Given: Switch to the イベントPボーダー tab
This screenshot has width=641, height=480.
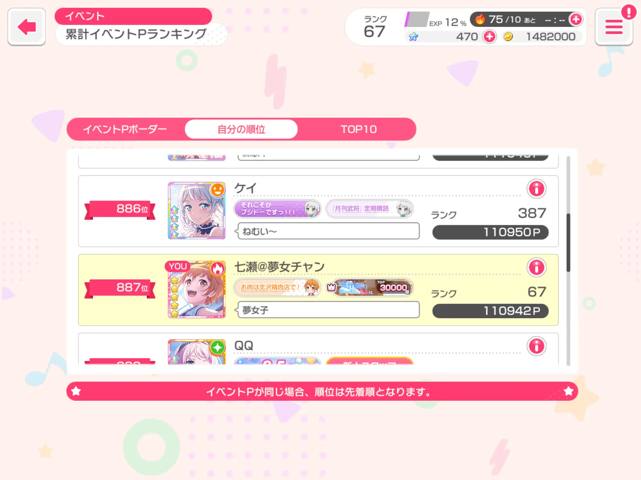Looking at the screenshot, I should click(125, 129).
